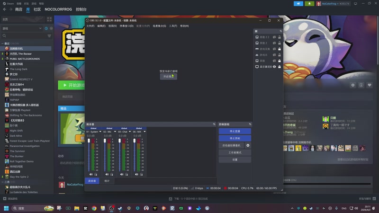Show the fourth source via eye icon
Screen dimensions: 379x213
click(x=274, y=55)
